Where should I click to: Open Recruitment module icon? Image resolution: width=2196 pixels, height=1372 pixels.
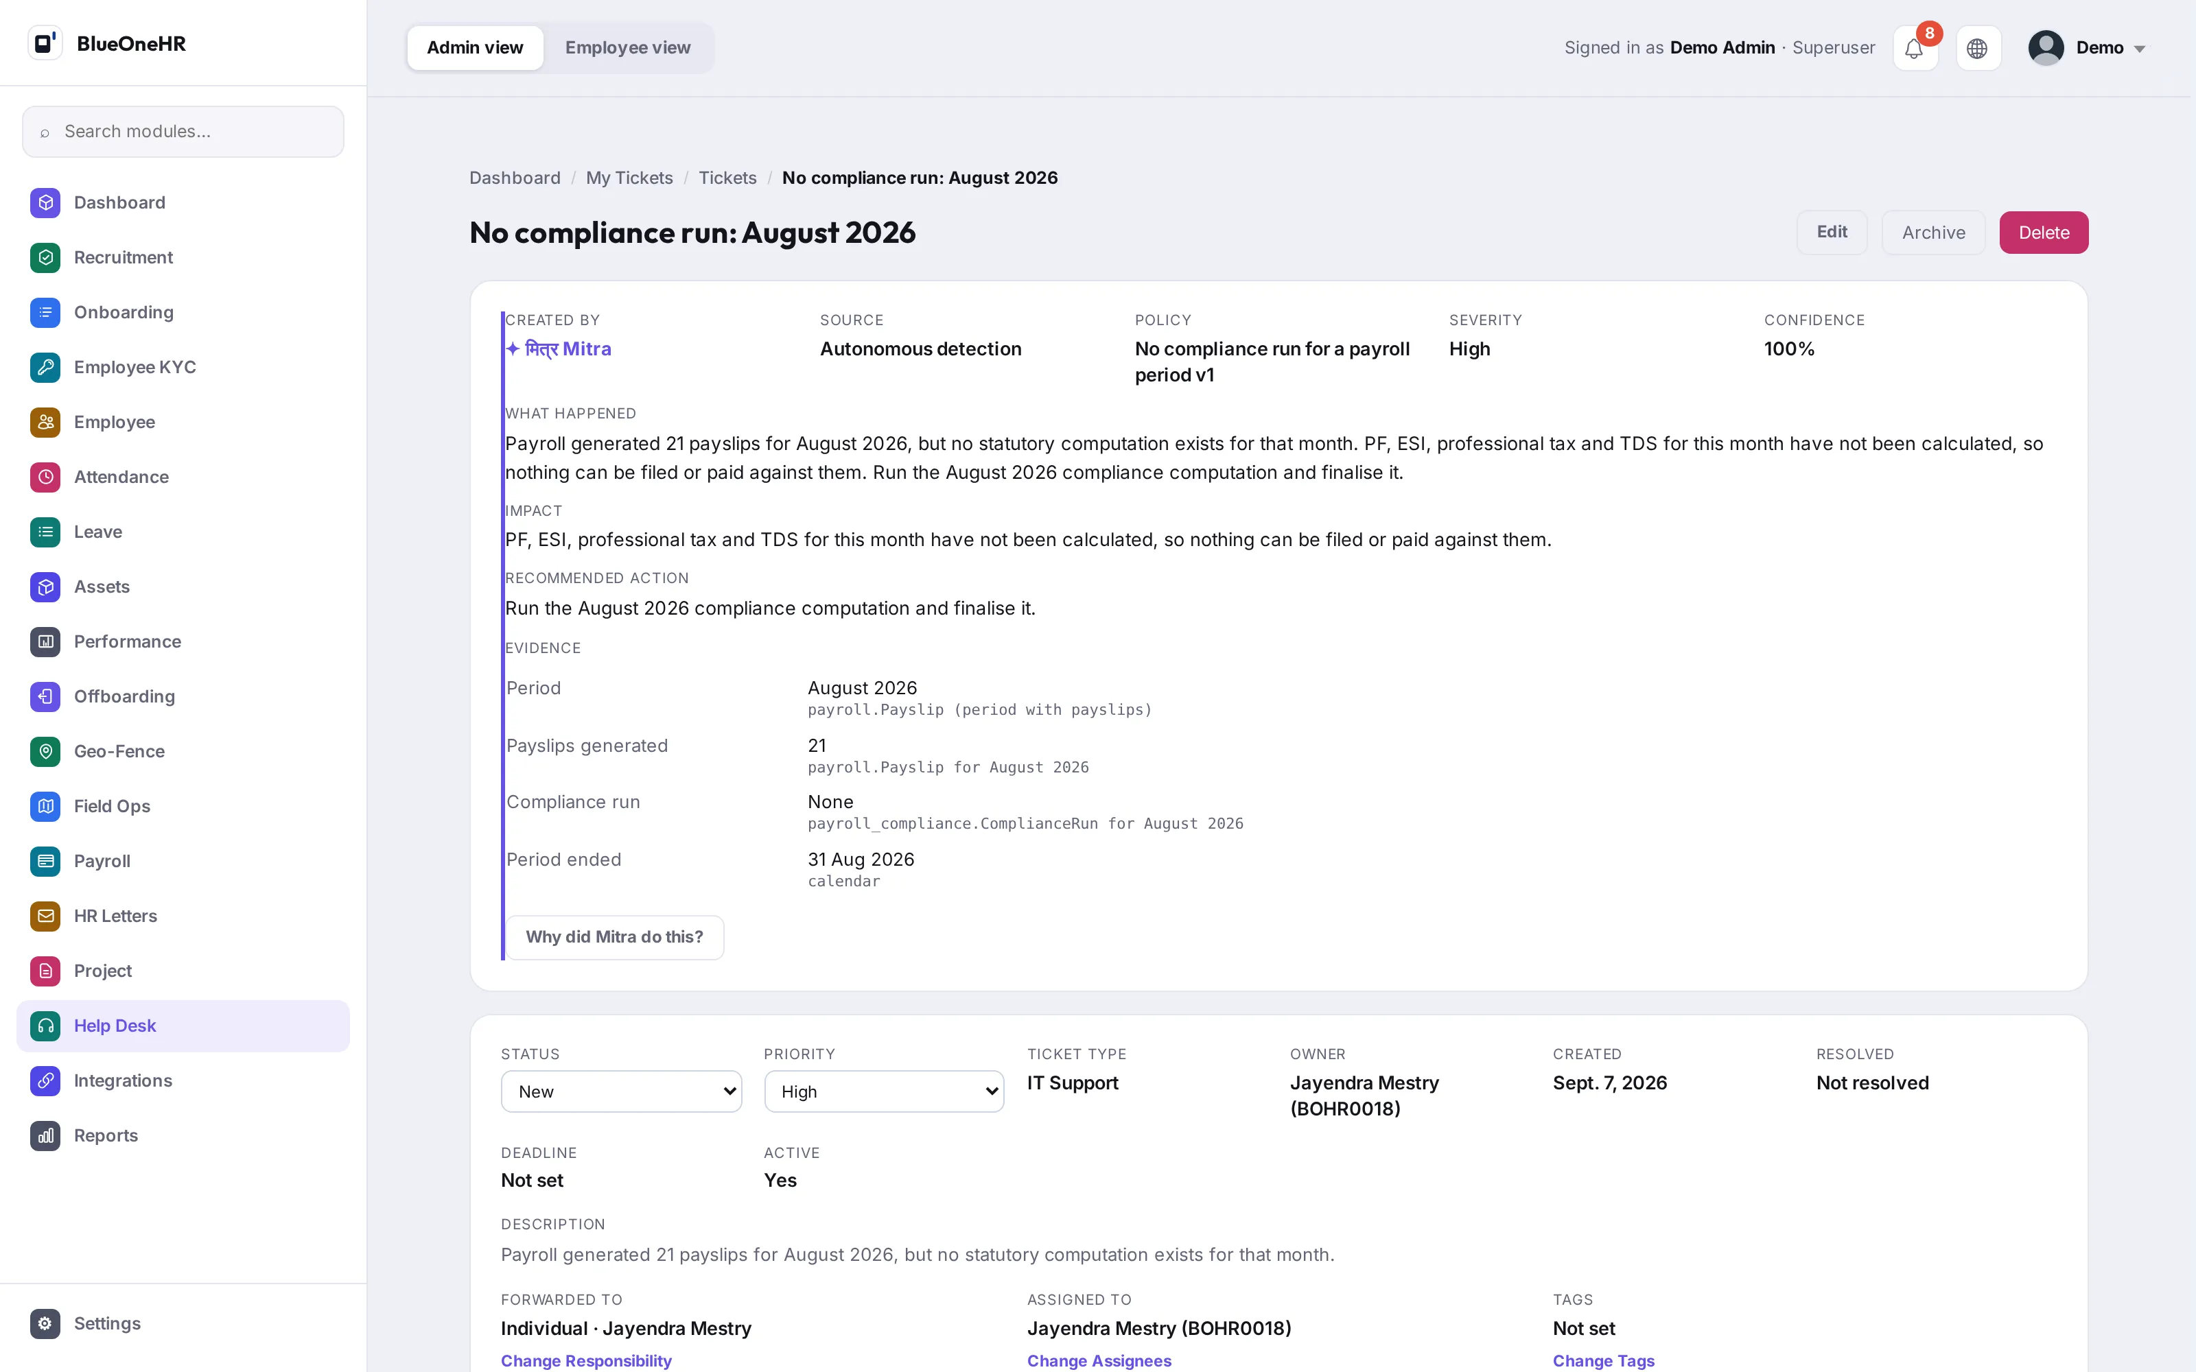tap(45, 258)
